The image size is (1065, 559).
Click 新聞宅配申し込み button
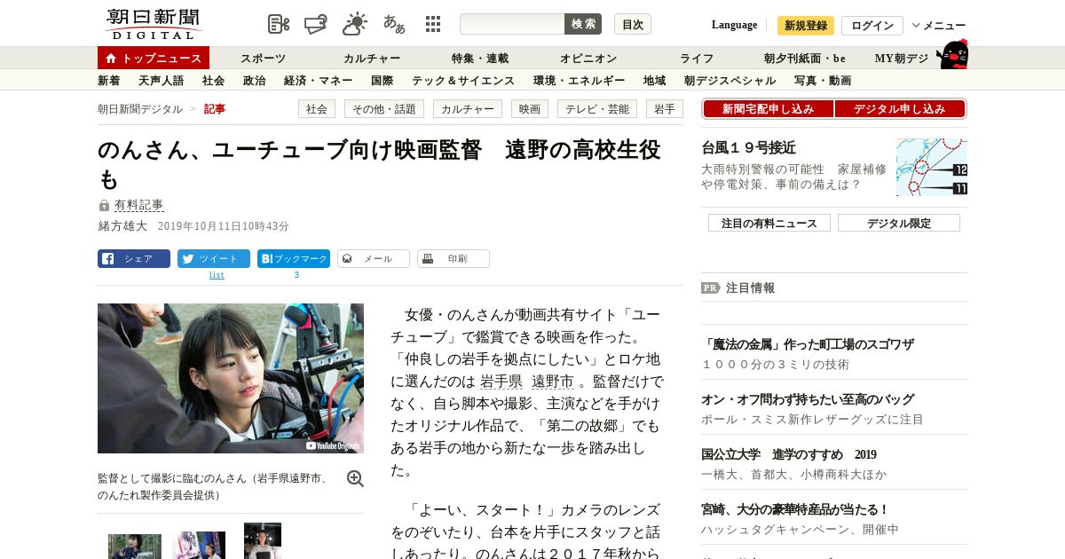[769, 109]
